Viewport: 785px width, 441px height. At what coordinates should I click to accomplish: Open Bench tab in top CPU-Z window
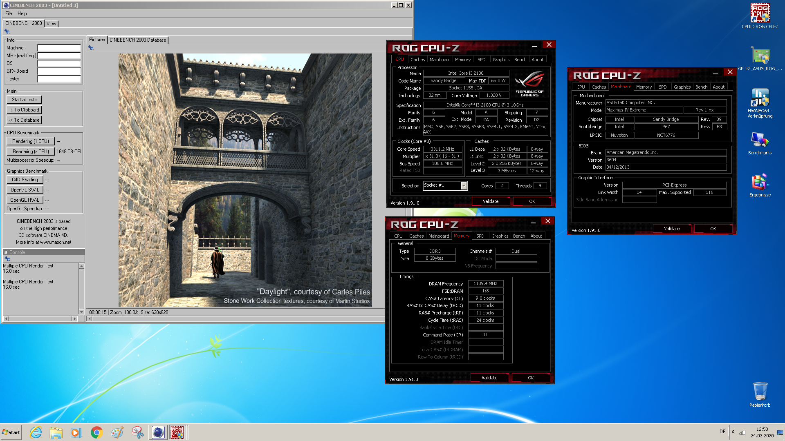520,60
